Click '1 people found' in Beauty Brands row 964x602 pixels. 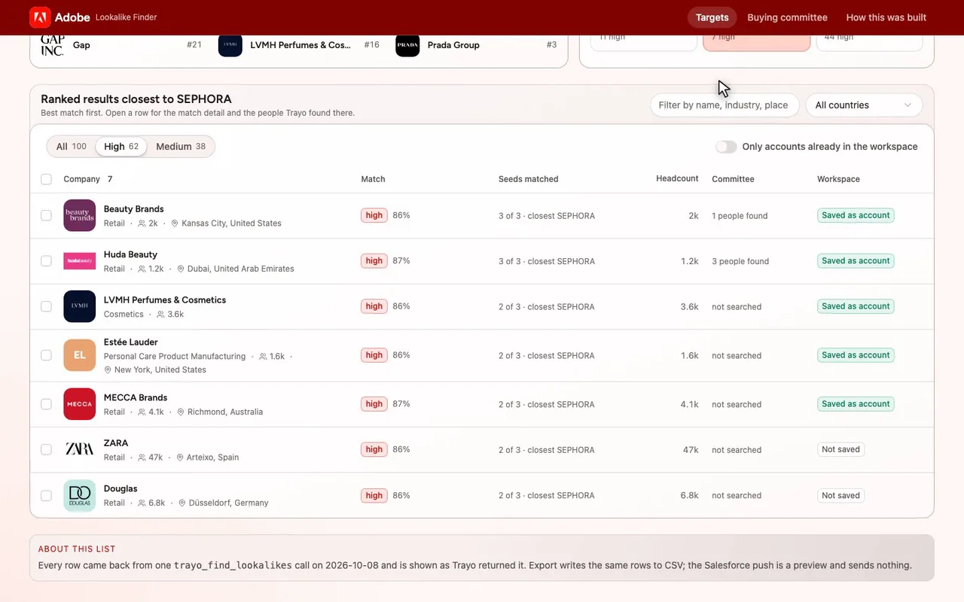[740, 216]
